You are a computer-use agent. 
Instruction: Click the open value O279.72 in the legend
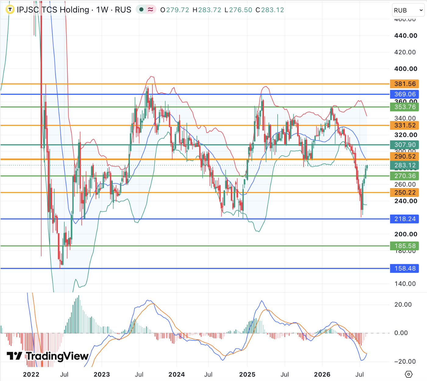[x=175, y=10]
